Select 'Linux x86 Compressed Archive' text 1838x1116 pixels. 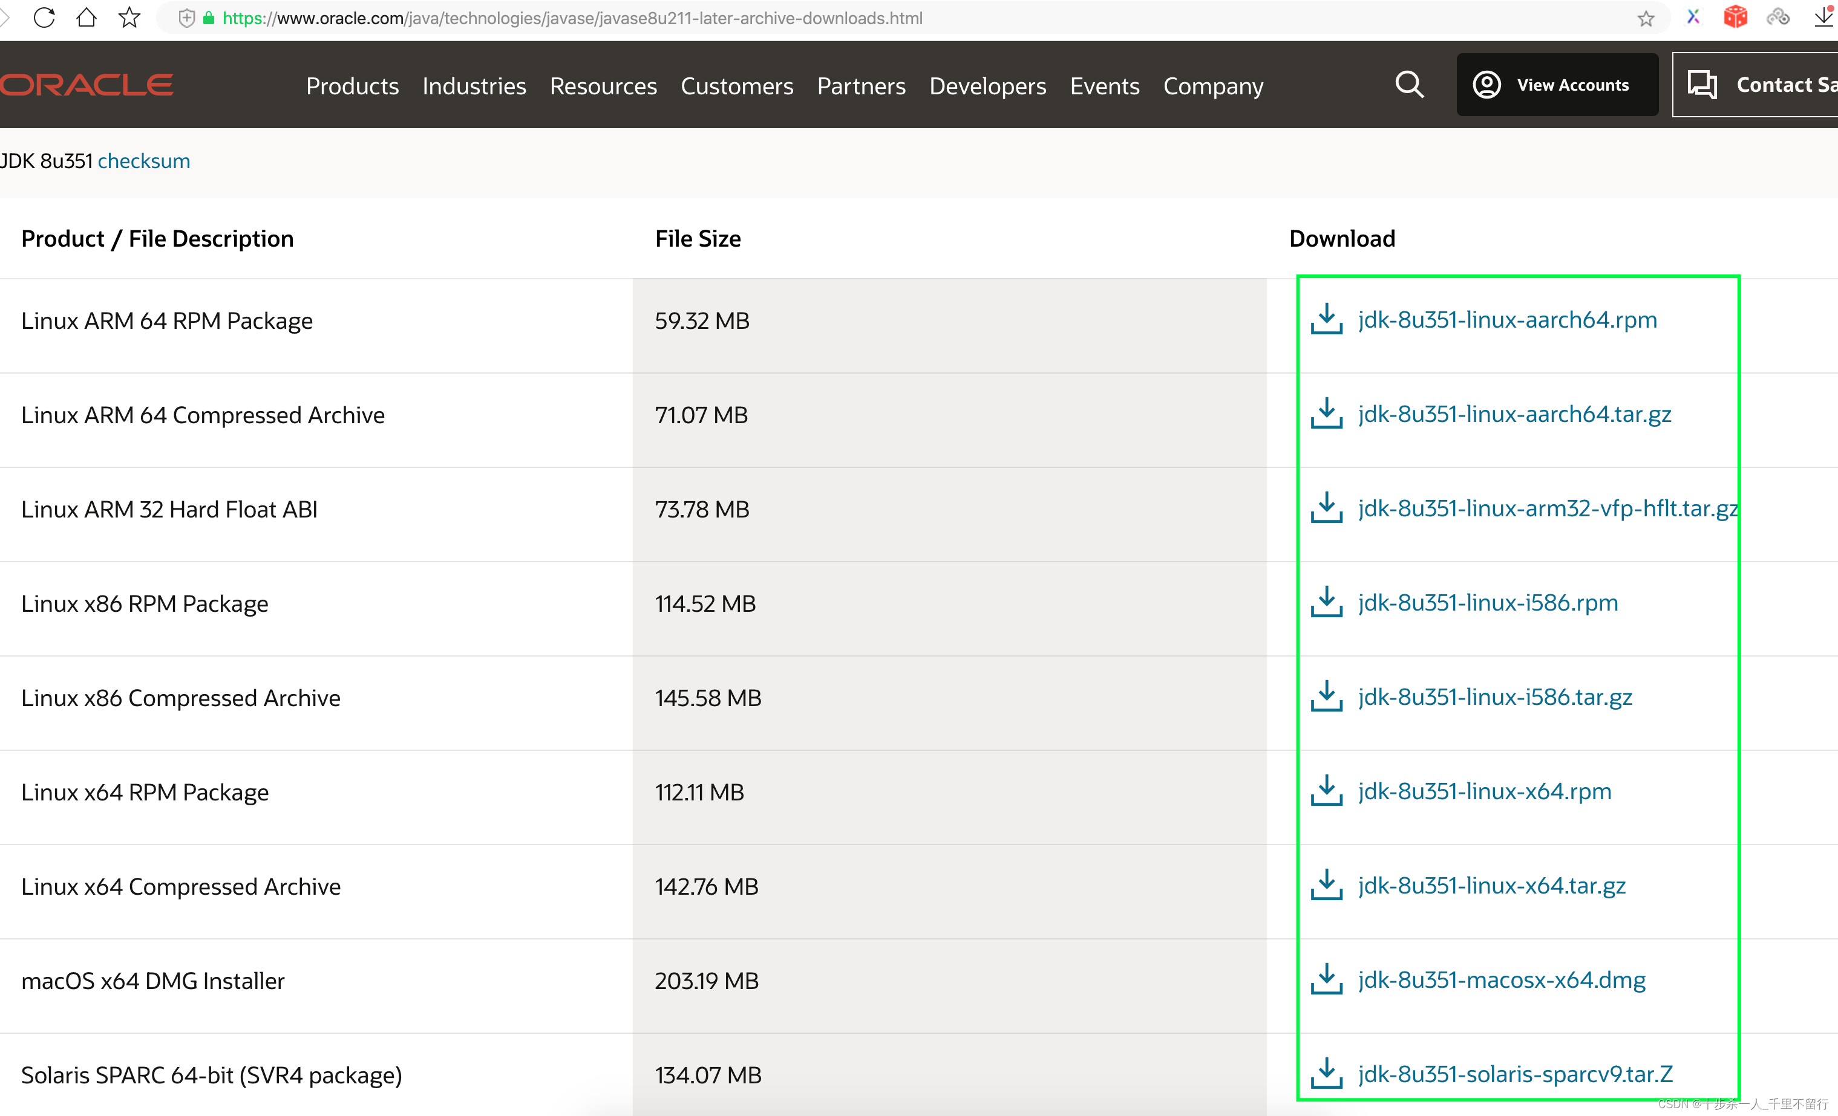coord(180,698)
